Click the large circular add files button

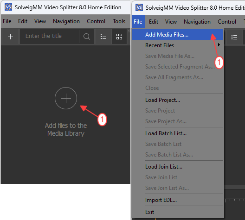point(66,98)
